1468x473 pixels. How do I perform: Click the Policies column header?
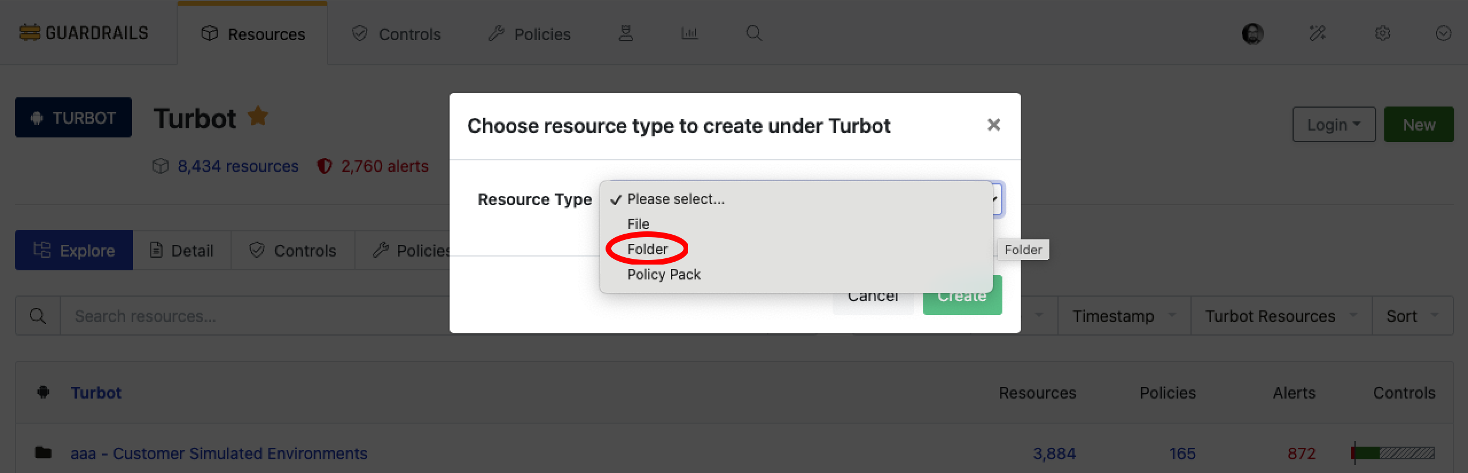pos(1168,393)
